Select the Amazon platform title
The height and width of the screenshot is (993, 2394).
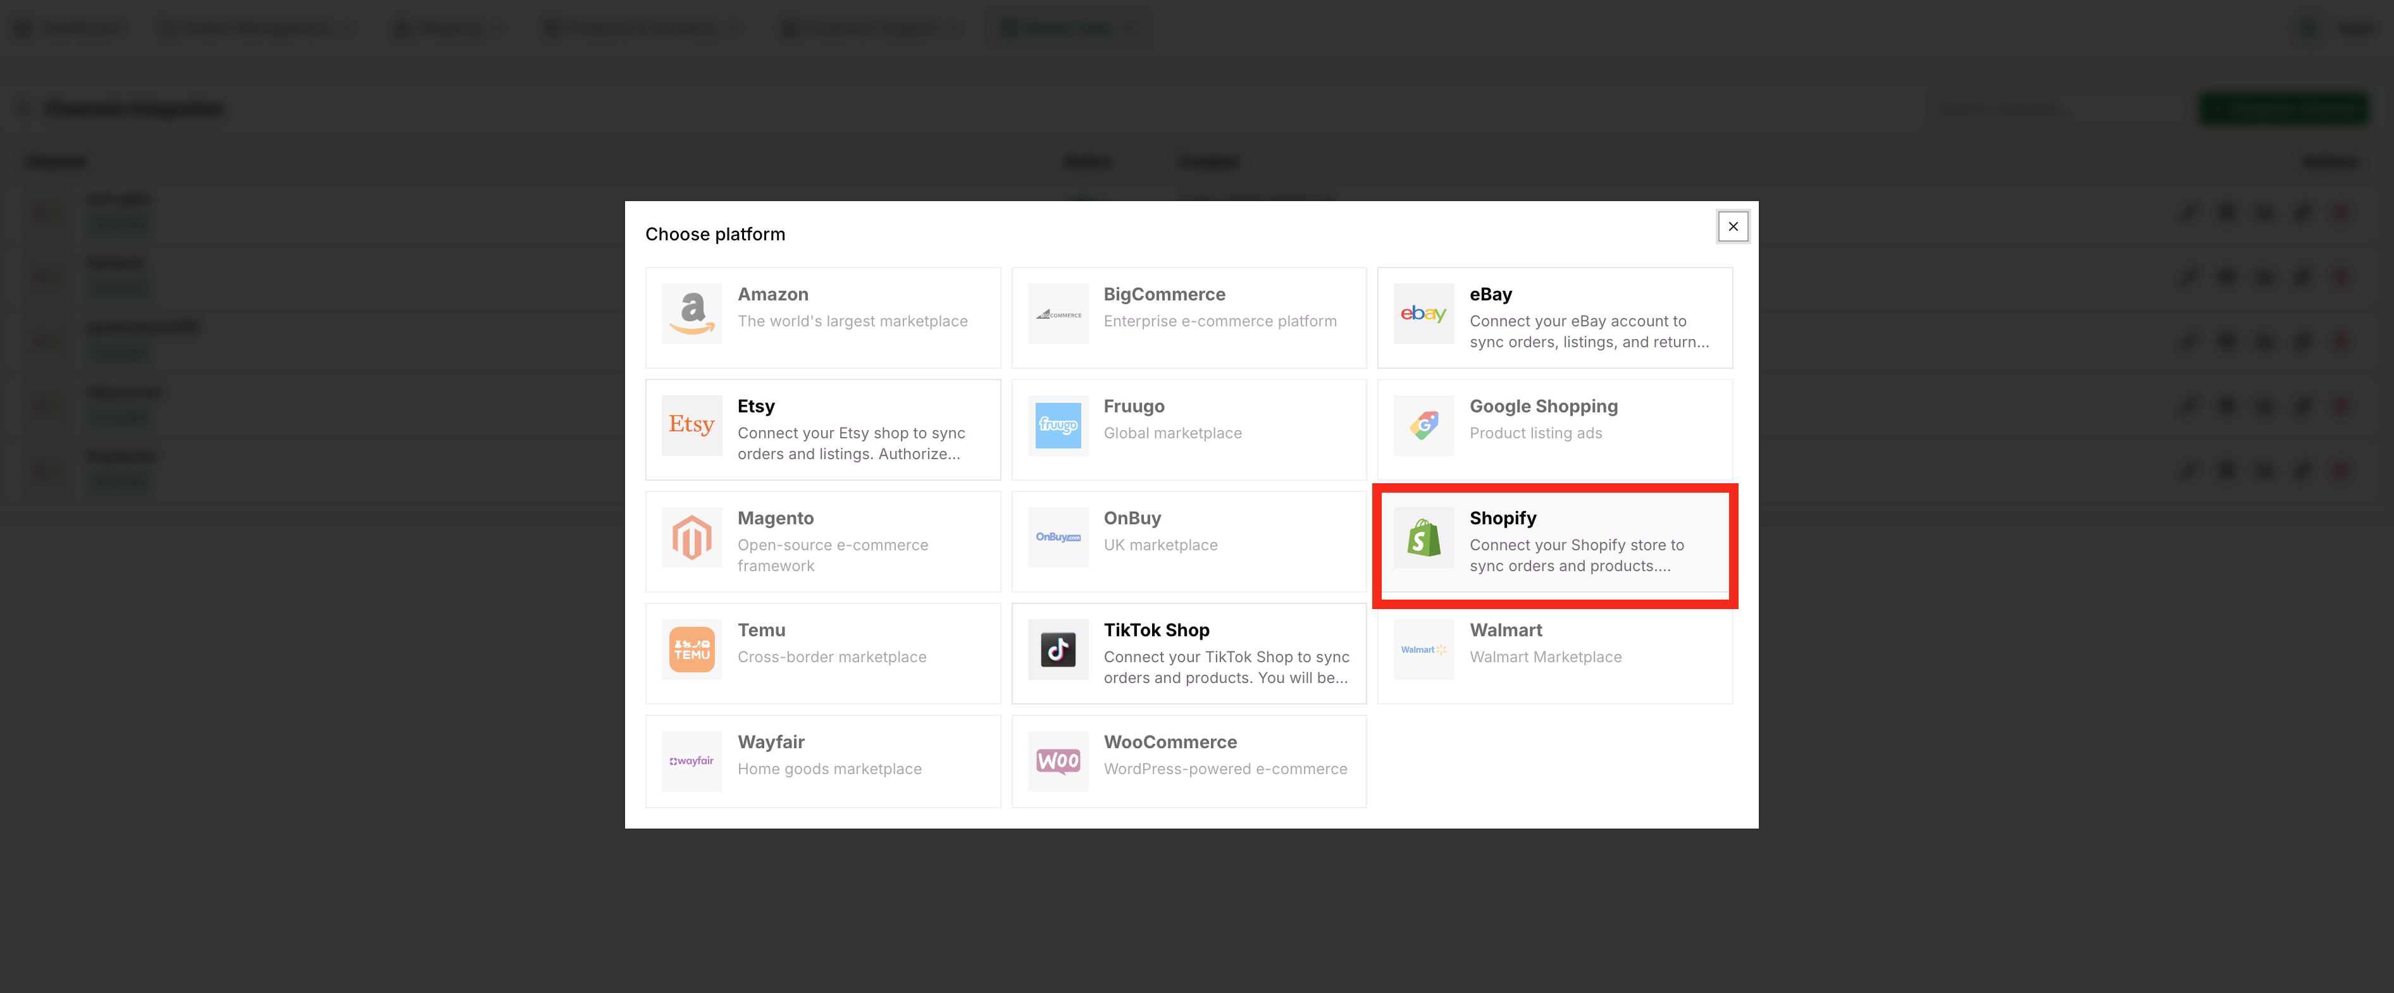(772, 295)
